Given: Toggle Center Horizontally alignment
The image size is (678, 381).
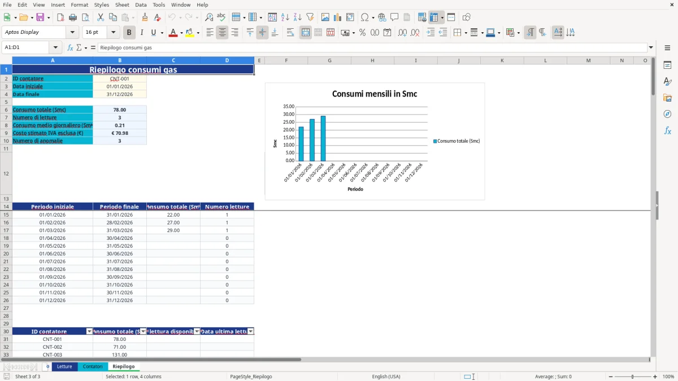Looking at the screenshot, I should tap(222, 33).
